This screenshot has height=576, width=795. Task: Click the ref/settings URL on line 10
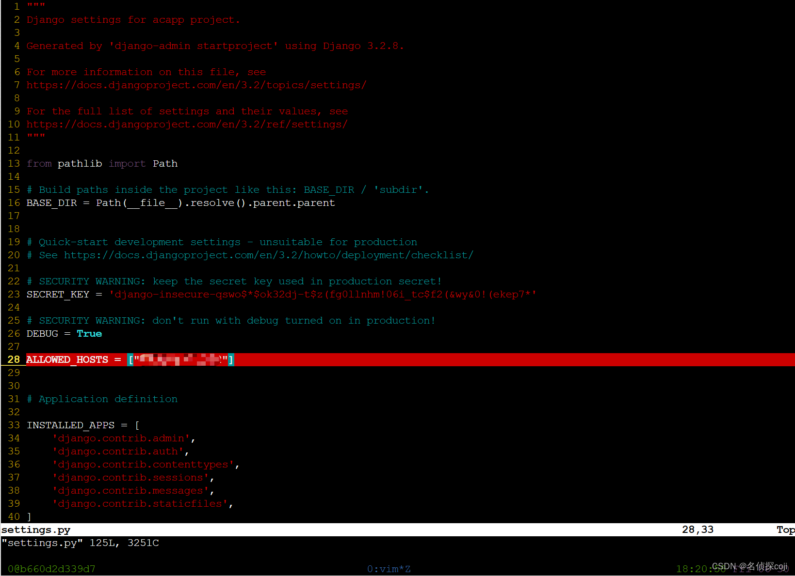coord(187,125)
